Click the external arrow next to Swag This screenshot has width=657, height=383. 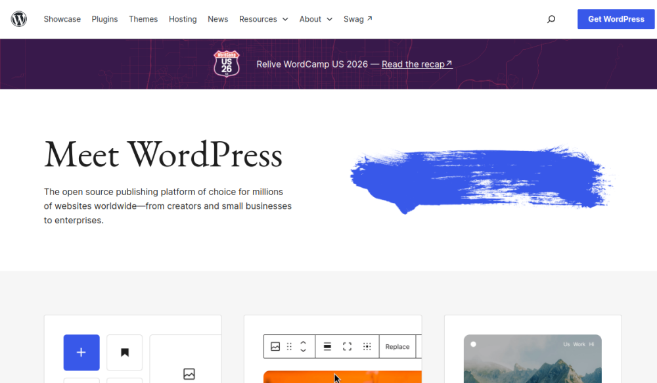pos(369,18)
